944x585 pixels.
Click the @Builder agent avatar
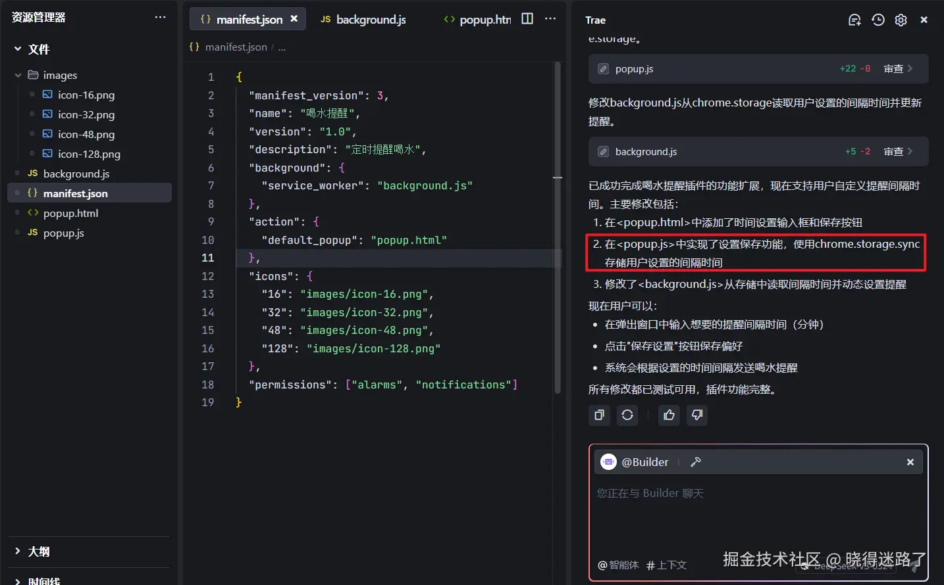pyautogui.click(x=609, y=462)
